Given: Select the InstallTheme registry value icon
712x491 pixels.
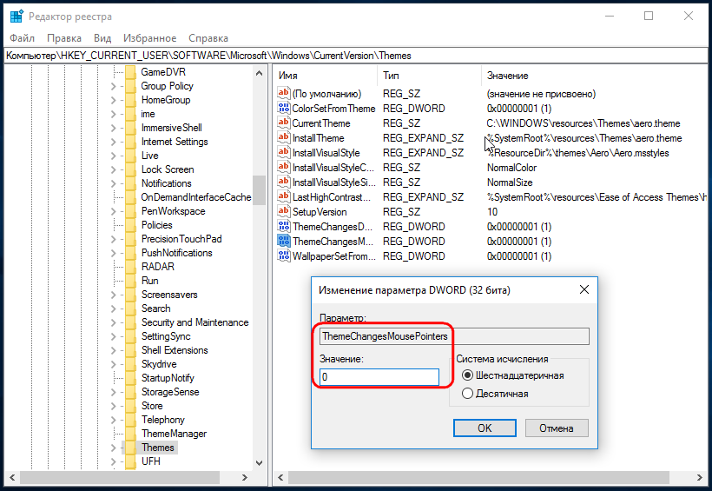Looking at the screenshot, I should coord(284,138).
